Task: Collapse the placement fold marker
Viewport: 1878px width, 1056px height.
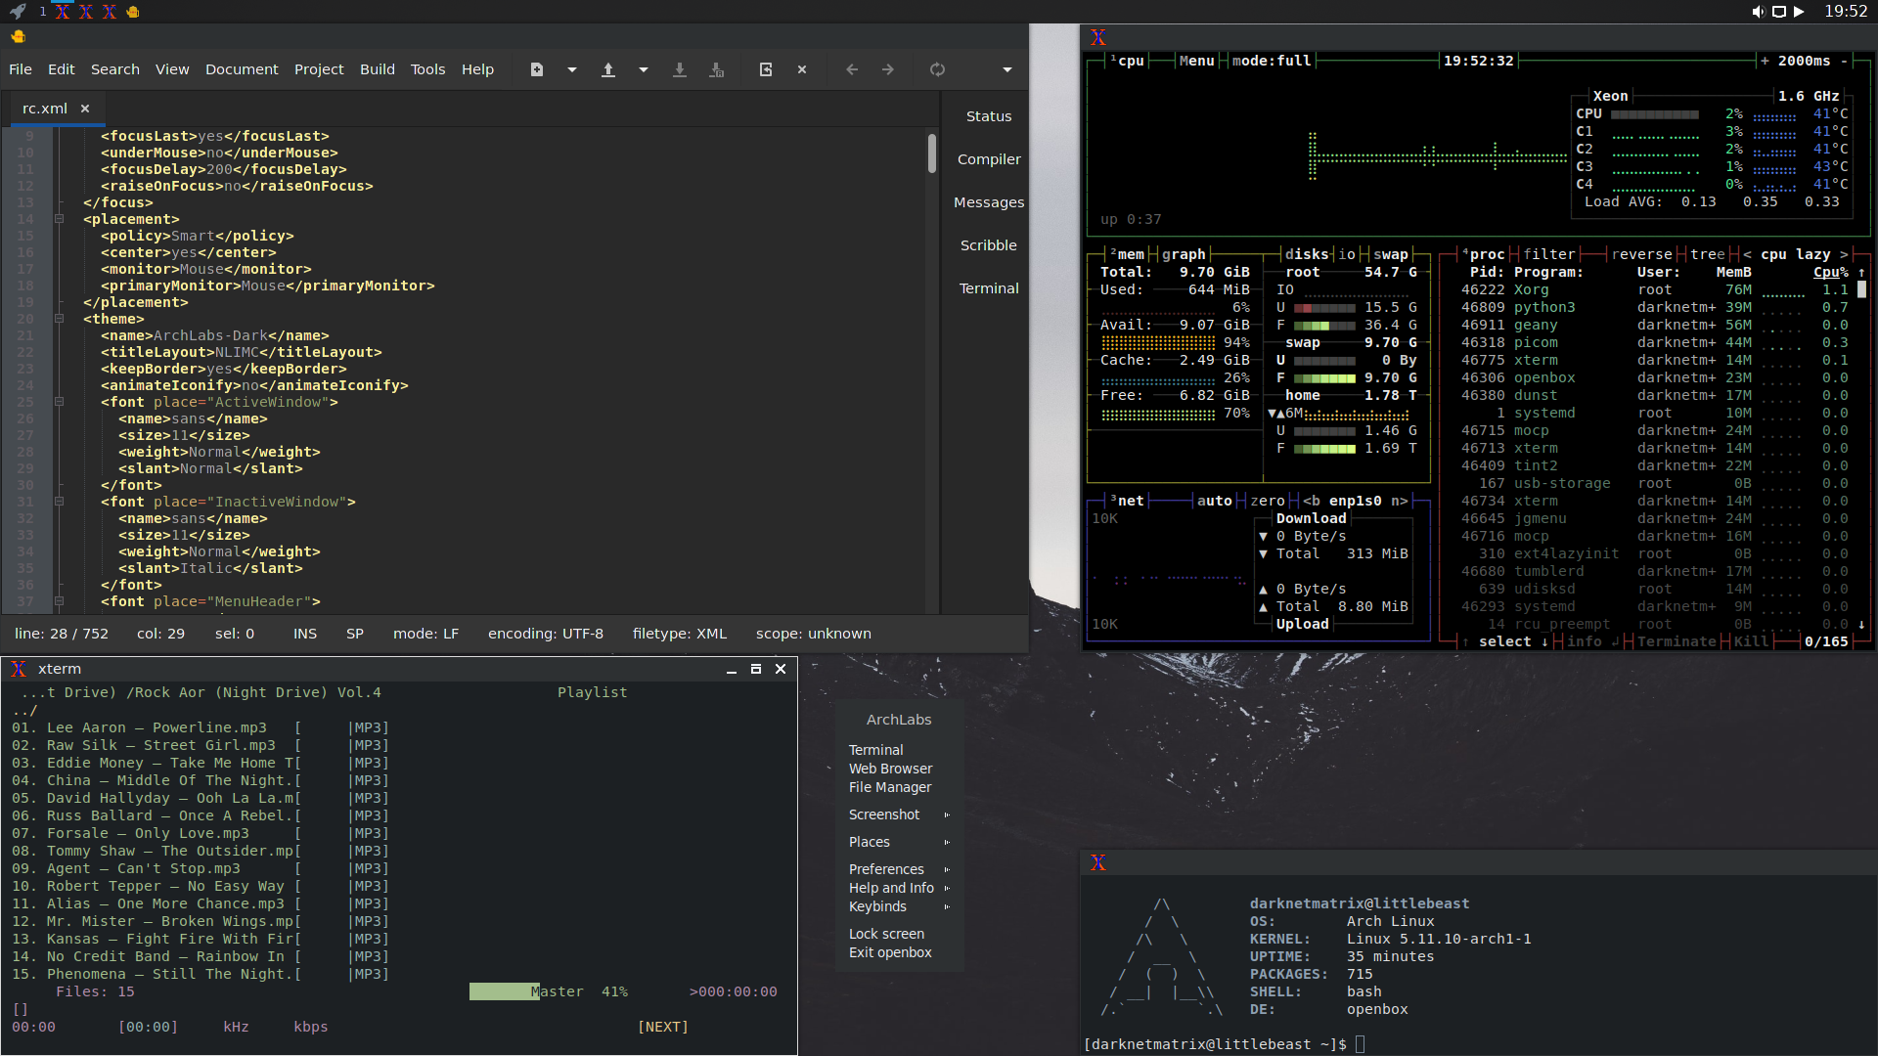Action: click(x=60, y=219)
